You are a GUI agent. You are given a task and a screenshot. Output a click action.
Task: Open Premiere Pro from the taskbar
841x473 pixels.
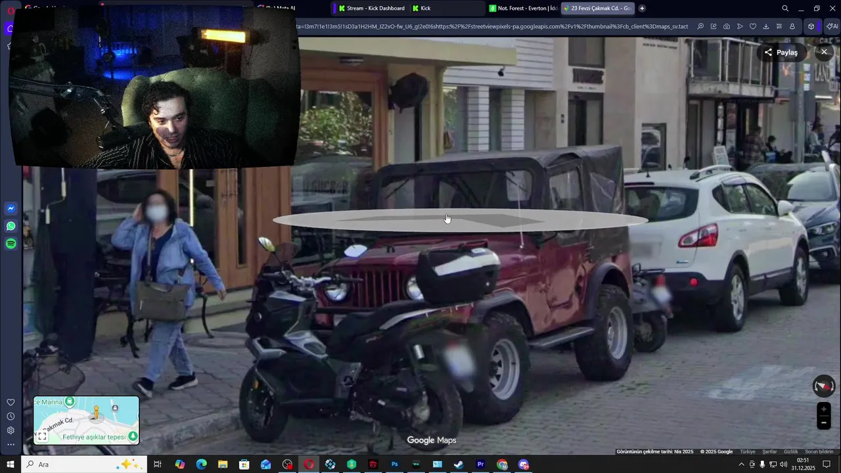[x=480, y=464]
